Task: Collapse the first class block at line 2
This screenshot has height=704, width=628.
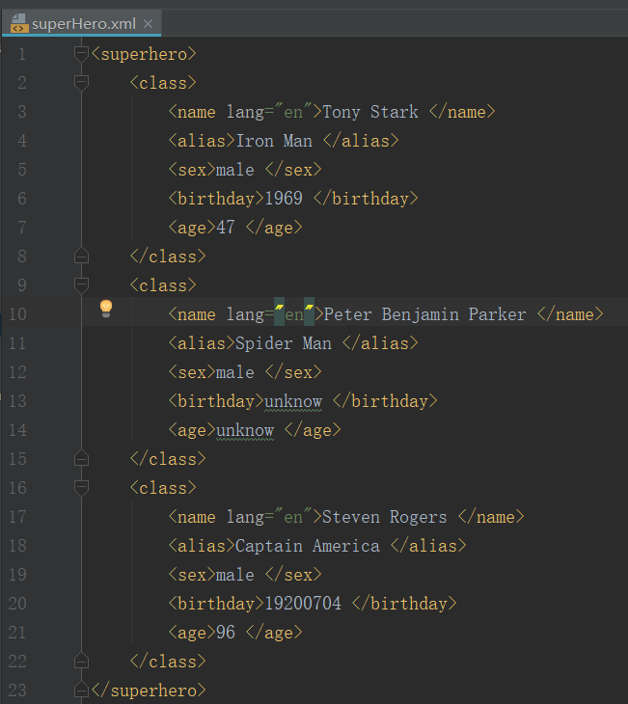Action: (81, 83)
